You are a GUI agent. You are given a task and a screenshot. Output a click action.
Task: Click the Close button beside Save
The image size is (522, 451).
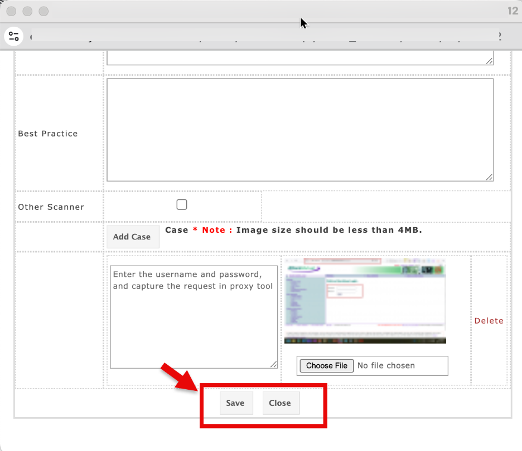coord(281,403)
